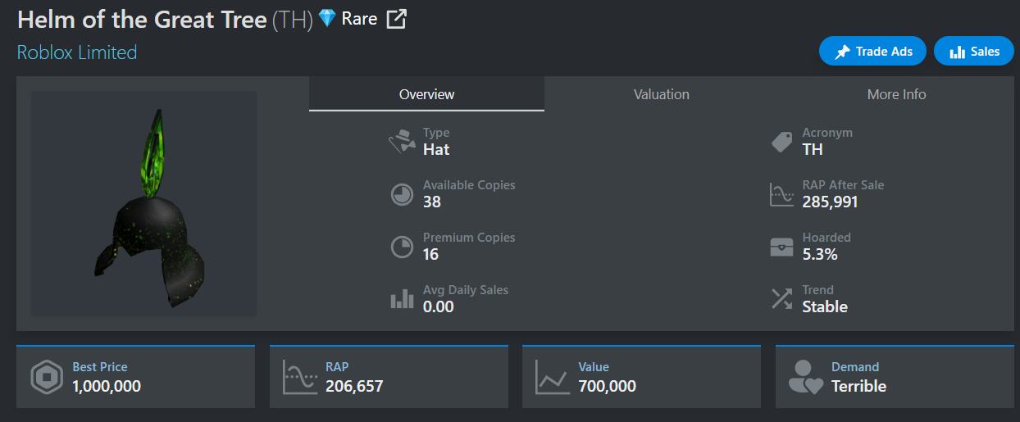Click the RAP After Sale graph icon
This screenshot has height=422, width=1020.
pos(782,194)
